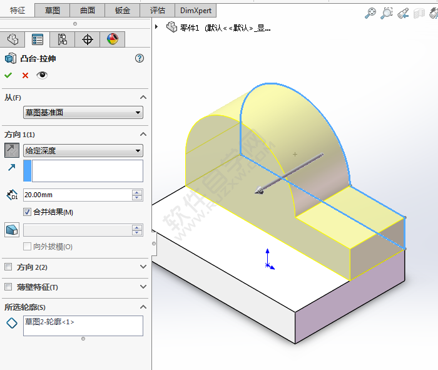Toggle 合并结果(M) checkbox

(27, 212)
